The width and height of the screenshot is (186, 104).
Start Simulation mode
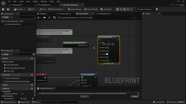pyautogui.click(x=106, y=9)
